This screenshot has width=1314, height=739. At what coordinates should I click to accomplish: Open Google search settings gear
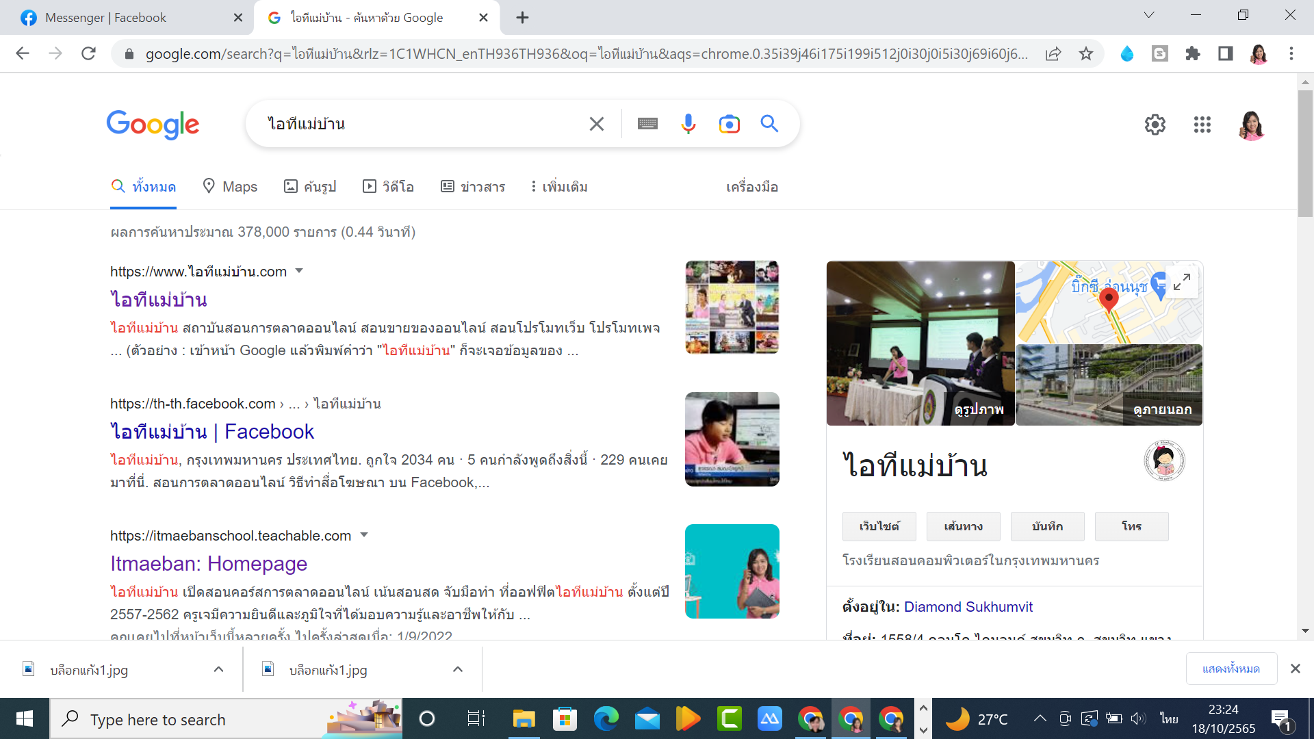[1155, 125]
